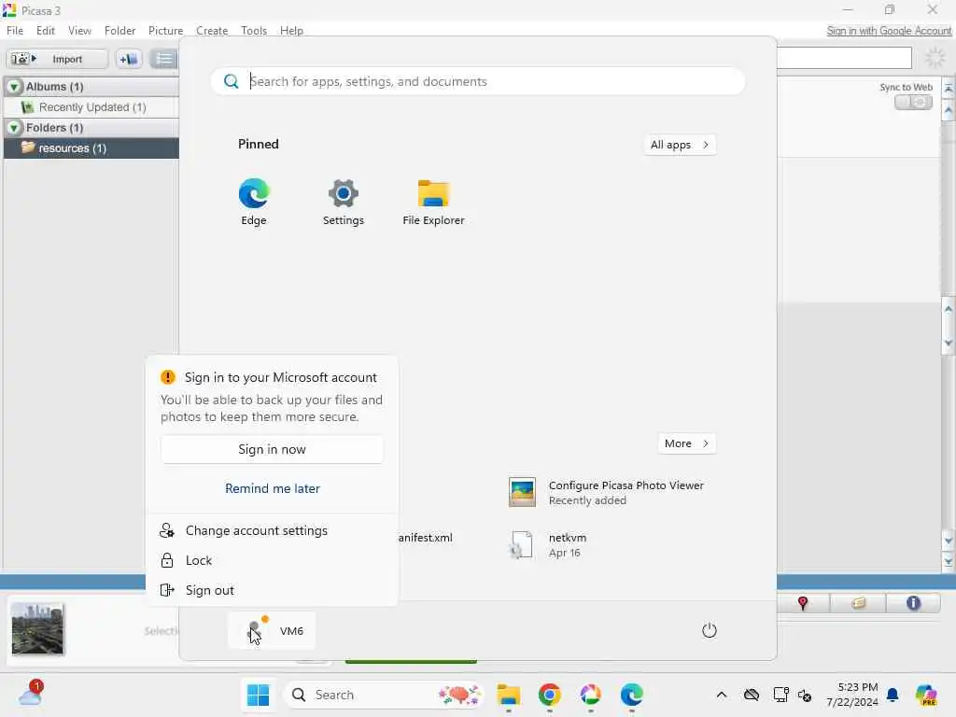The height and width of the screenshot is (717, 956).
Task: Expand More recommended items
Action: click(686, 443)
